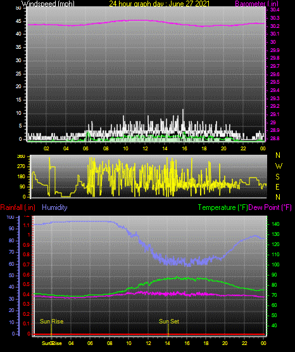The width and height of the screenshot is (295, 352).
Task: Click the E wind direction label
Action: click(x=277, y=186)
